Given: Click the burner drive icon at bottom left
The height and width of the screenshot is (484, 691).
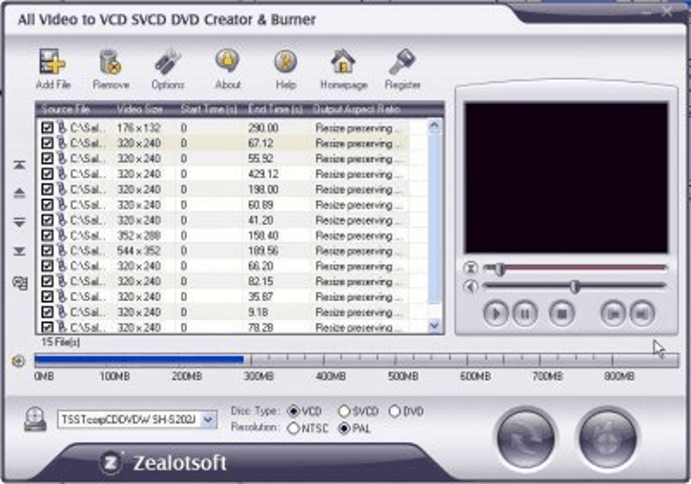Looking at the screenshot, I should pyautogui.click(x=35, y=420).
